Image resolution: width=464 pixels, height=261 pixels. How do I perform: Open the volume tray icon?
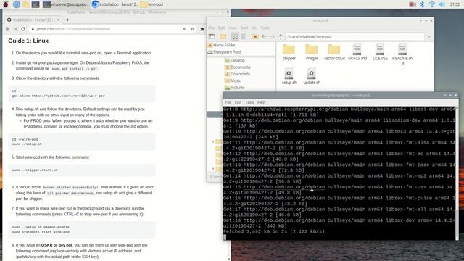442,4
